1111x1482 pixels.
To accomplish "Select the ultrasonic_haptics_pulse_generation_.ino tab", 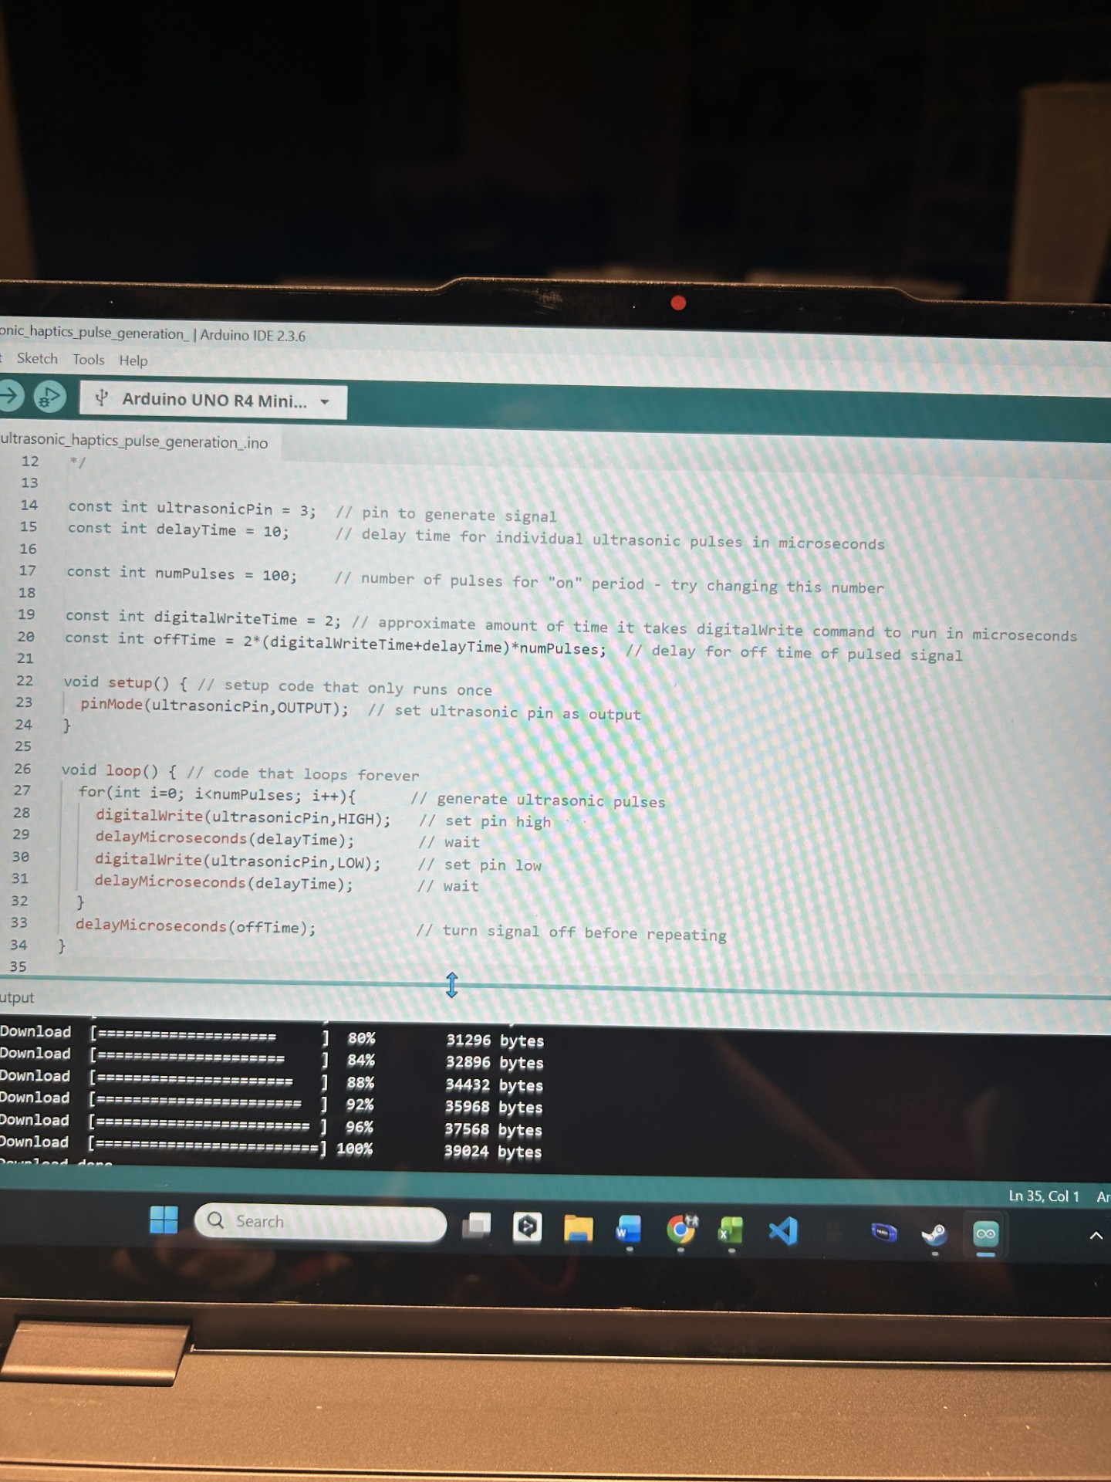I will (x=135, y=442).
